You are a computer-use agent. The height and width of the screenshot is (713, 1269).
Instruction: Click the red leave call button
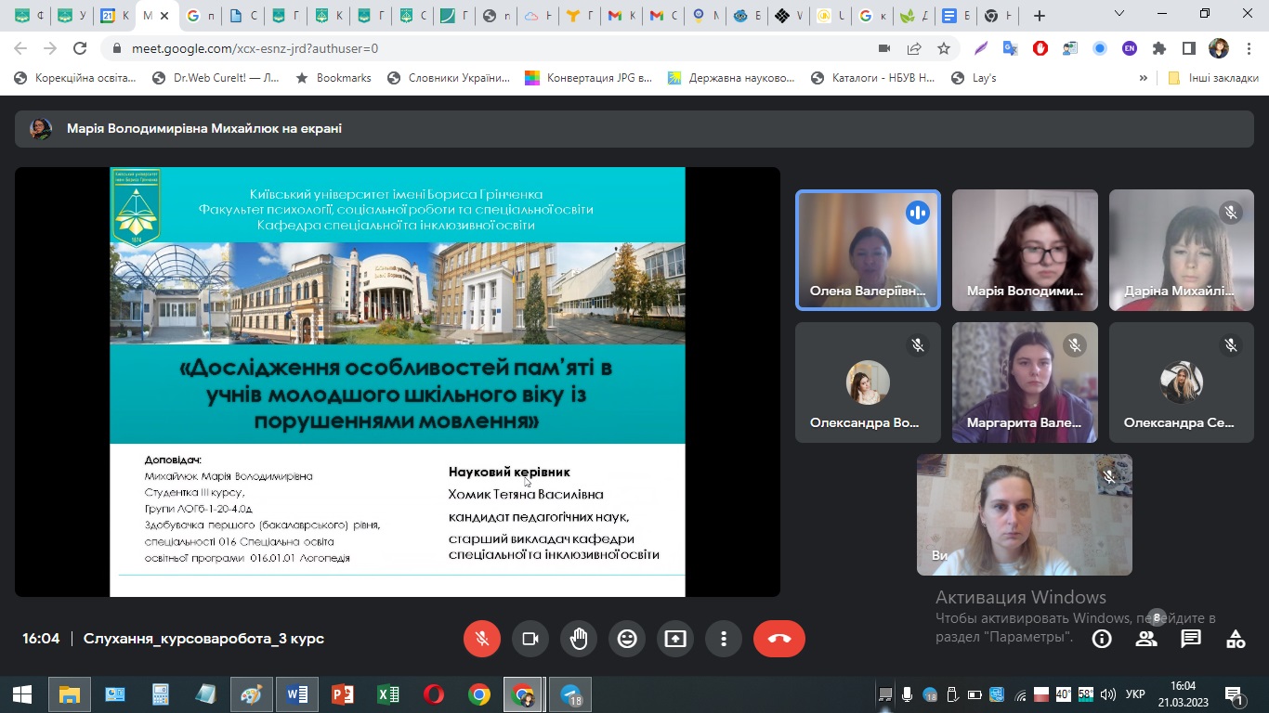tap(778, 639)
